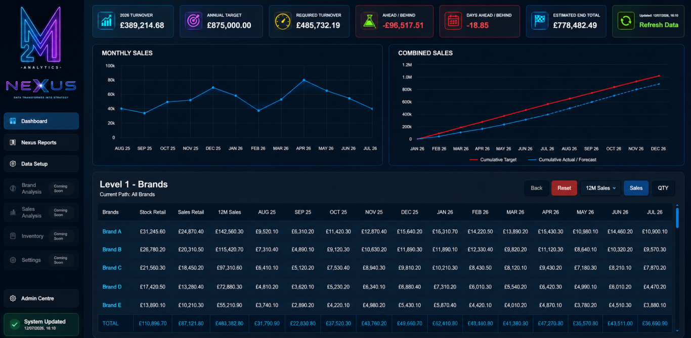The image size is (691, 338).
Task: Click the Required Turnover gauge icon
Action: 283,21
